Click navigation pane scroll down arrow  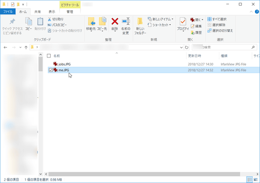pyautogui.click(x=41, y=174)
